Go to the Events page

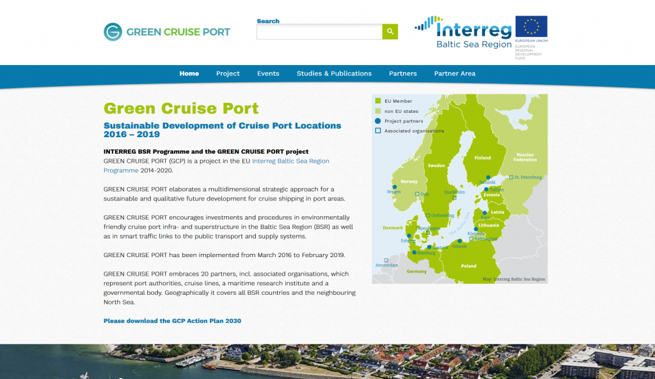[268, 73]
